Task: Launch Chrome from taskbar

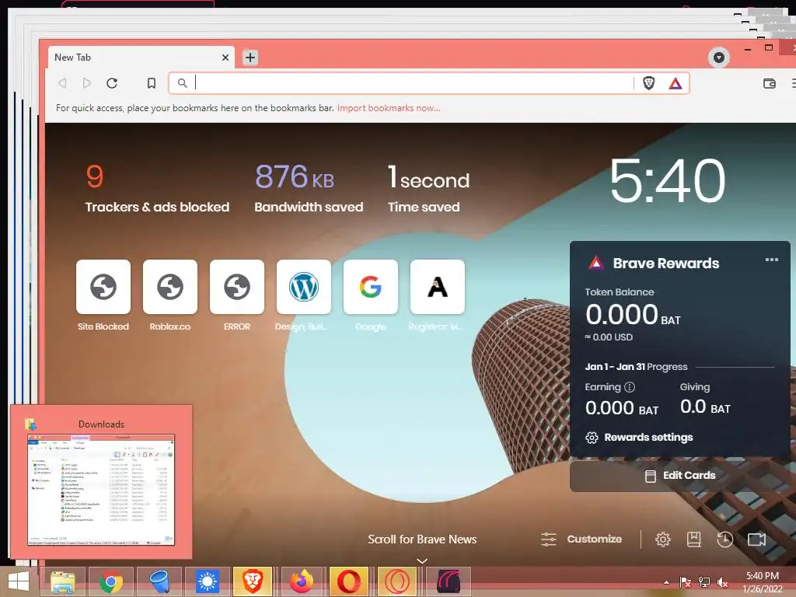Action: pyautogui.click(x=111, y=581)
